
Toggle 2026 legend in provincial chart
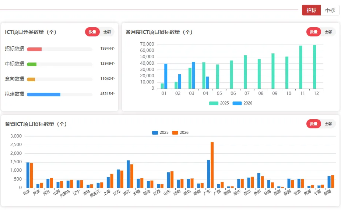tap(180, 133)
